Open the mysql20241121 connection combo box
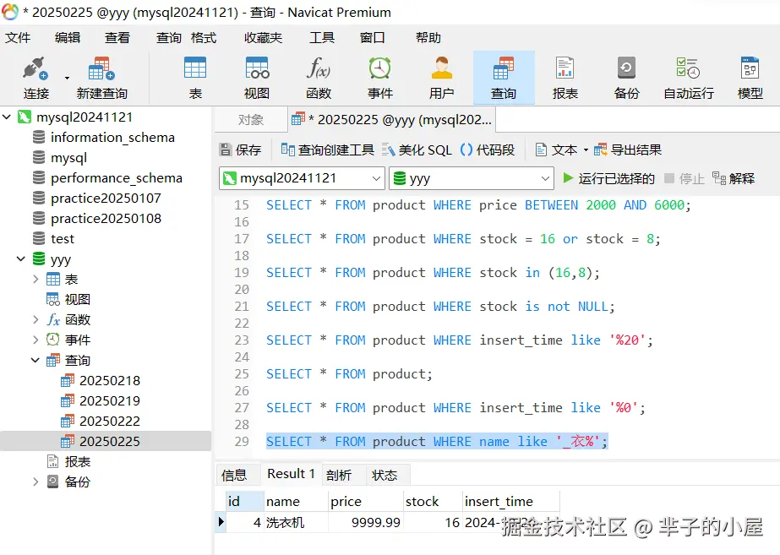 302,178
